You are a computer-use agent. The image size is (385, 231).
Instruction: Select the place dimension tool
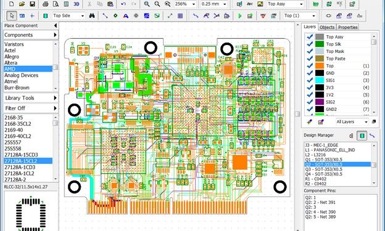[x=170, y=15]
